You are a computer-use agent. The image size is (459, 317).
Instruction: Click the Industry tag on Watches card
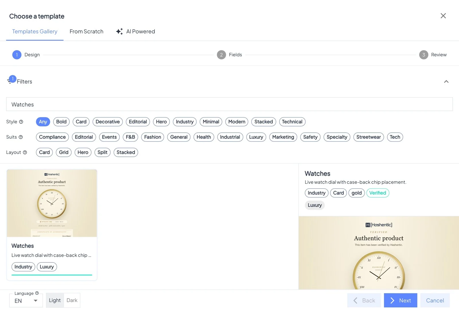tap(23, 267)
